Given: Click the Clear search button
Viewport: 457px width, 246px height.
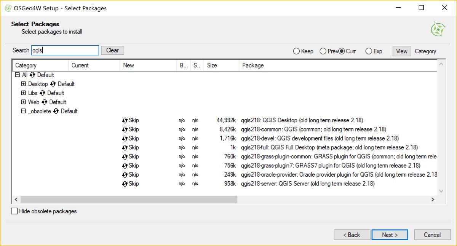Looking at the screenshot, I should (112, 50).
